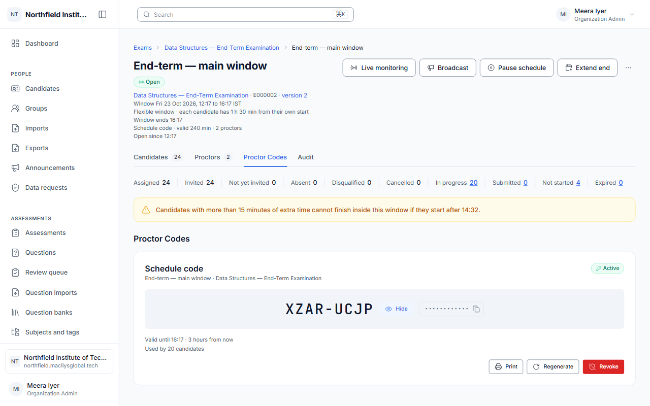The height and width of the screenshot is (406, 650).
Task: Open the Exports page
Action: coord(59,148)
